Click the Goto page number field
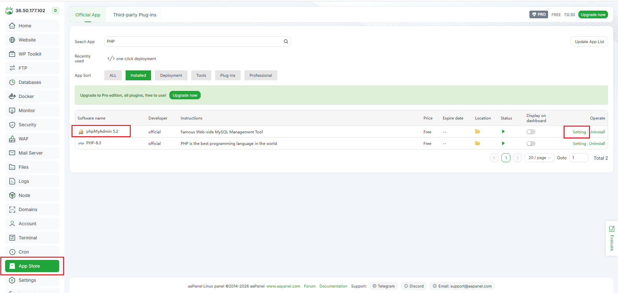This screenshot has height=293, width=618. 579,158
